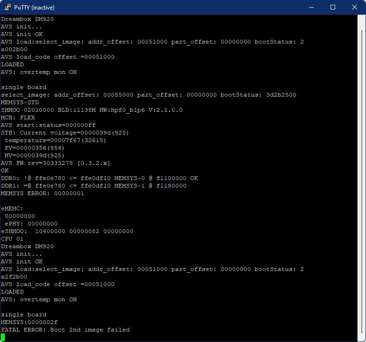Click the line with bootStatus: 3d2b2500
Viewport: 366px width, 342px height.
click(149, 95)
